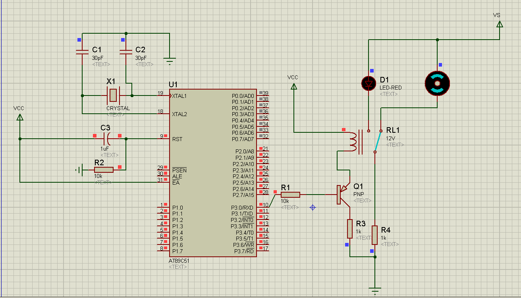
Task: Click resistor R1 body
Action: click(290, 195)
